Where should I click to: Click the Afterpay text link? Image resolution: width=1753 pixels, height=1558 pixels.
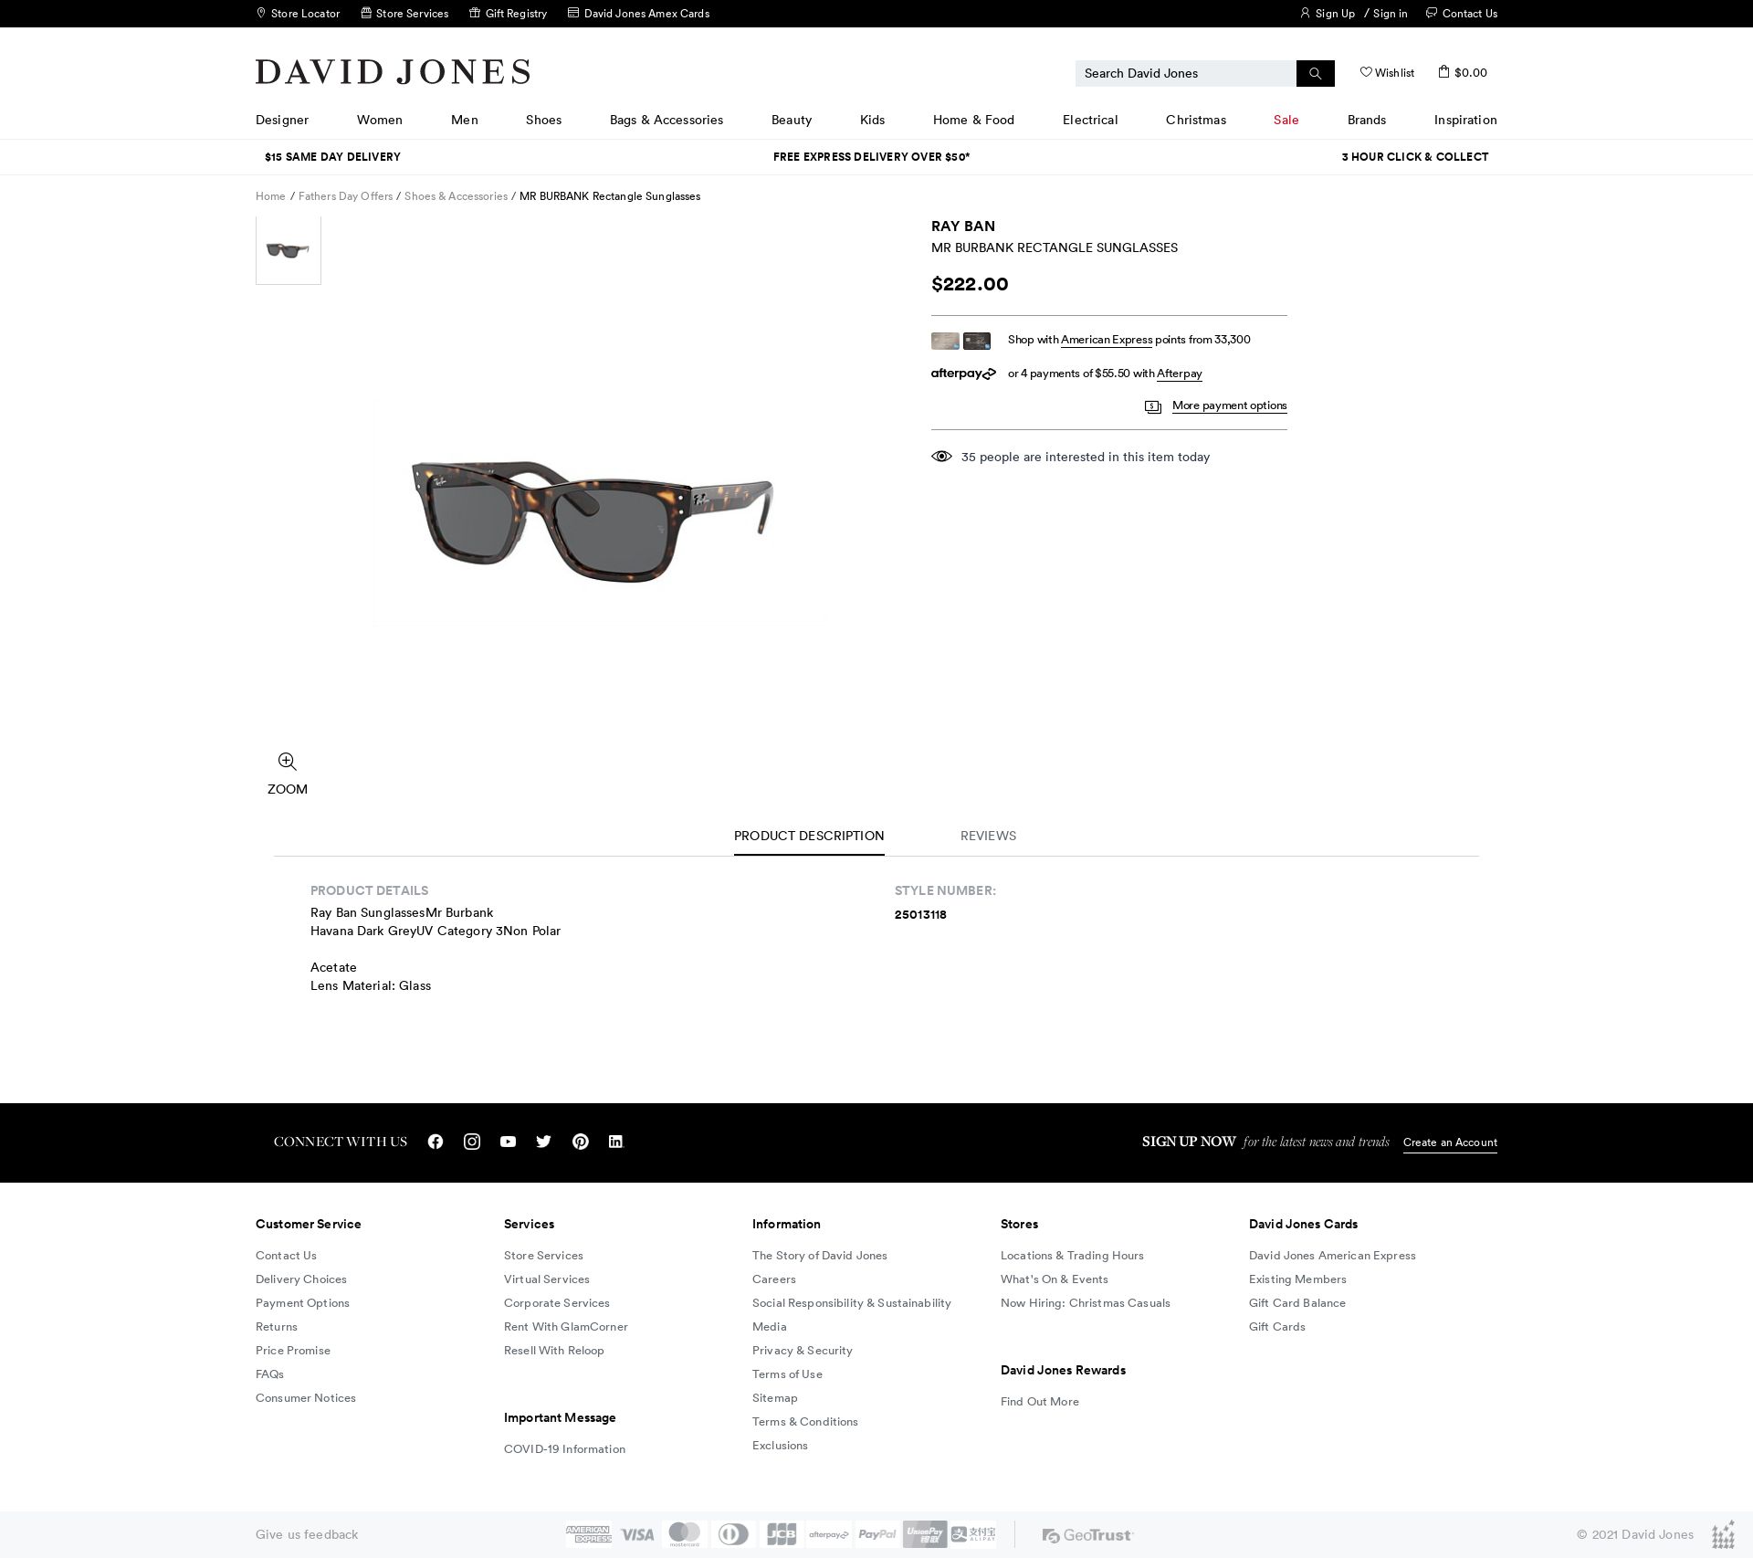click(1180, 374)
